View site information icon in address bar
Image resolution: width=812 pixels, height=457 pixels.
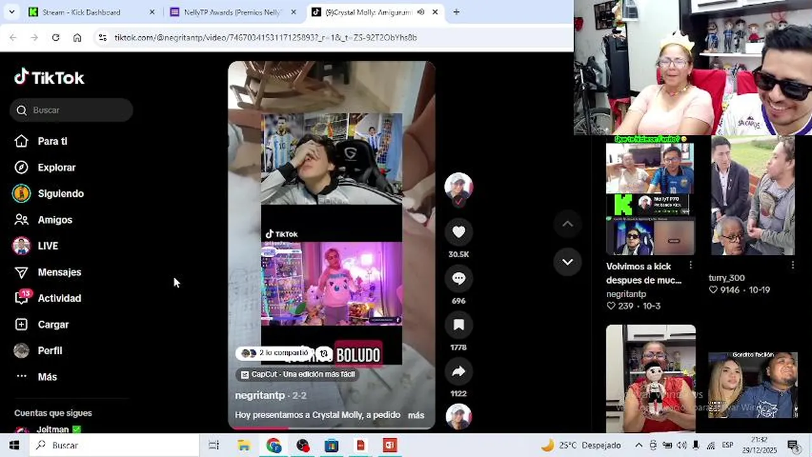pyautogui.click(x=103, y=37)
